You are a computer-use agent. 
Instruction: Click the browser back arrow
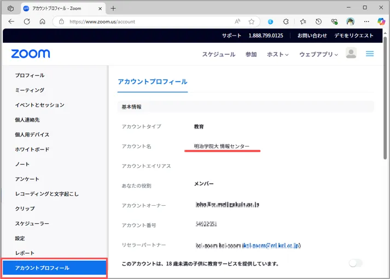pyautogui.click(x=11, y=22)
